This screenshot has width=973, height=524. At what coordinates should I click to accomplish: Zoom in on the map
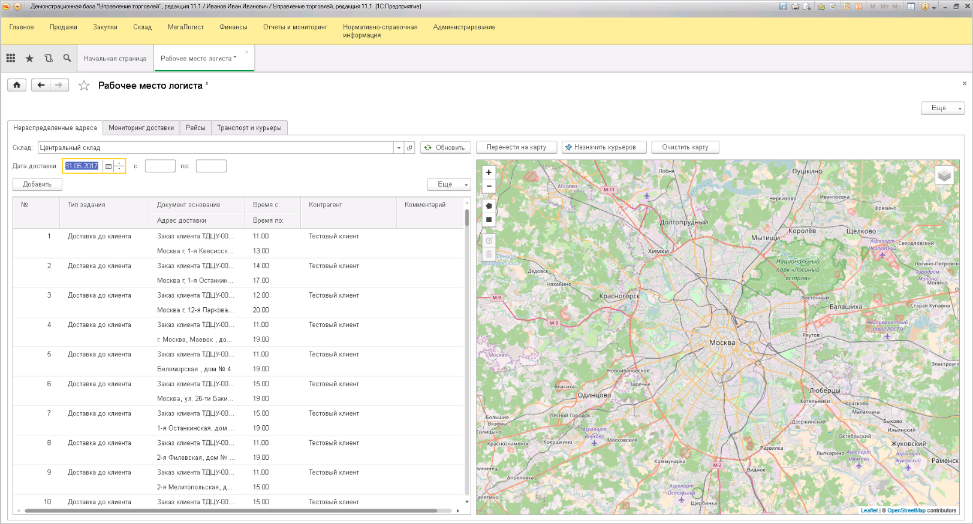click(x=489, y=172)
